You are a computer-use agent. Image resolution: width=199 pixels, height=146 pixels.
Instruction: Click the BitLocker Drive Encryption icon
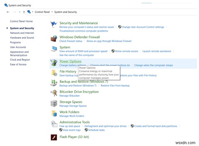pos(54,93)
